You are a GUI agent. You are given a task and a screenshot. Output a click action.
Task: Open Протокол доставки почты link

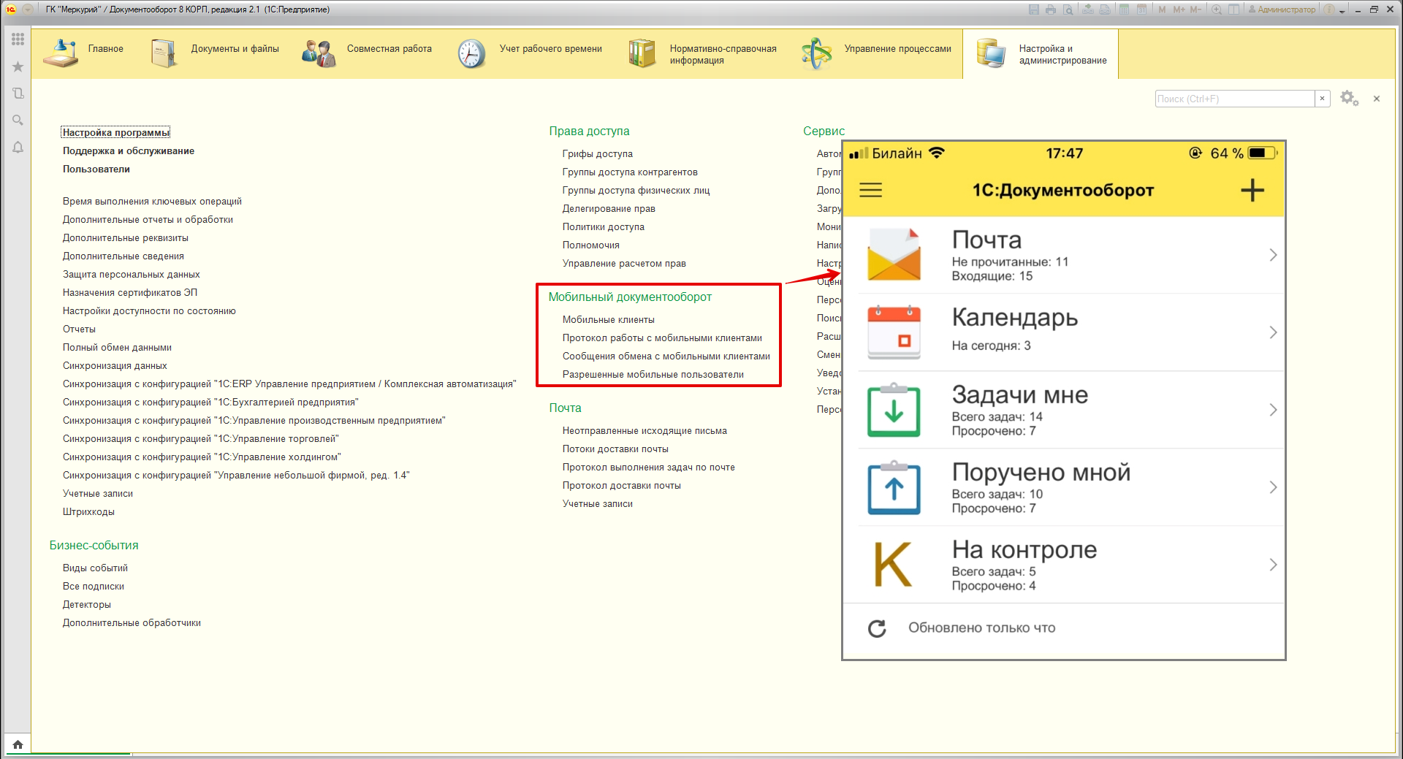pyautogui.click(x=622, y=485)
